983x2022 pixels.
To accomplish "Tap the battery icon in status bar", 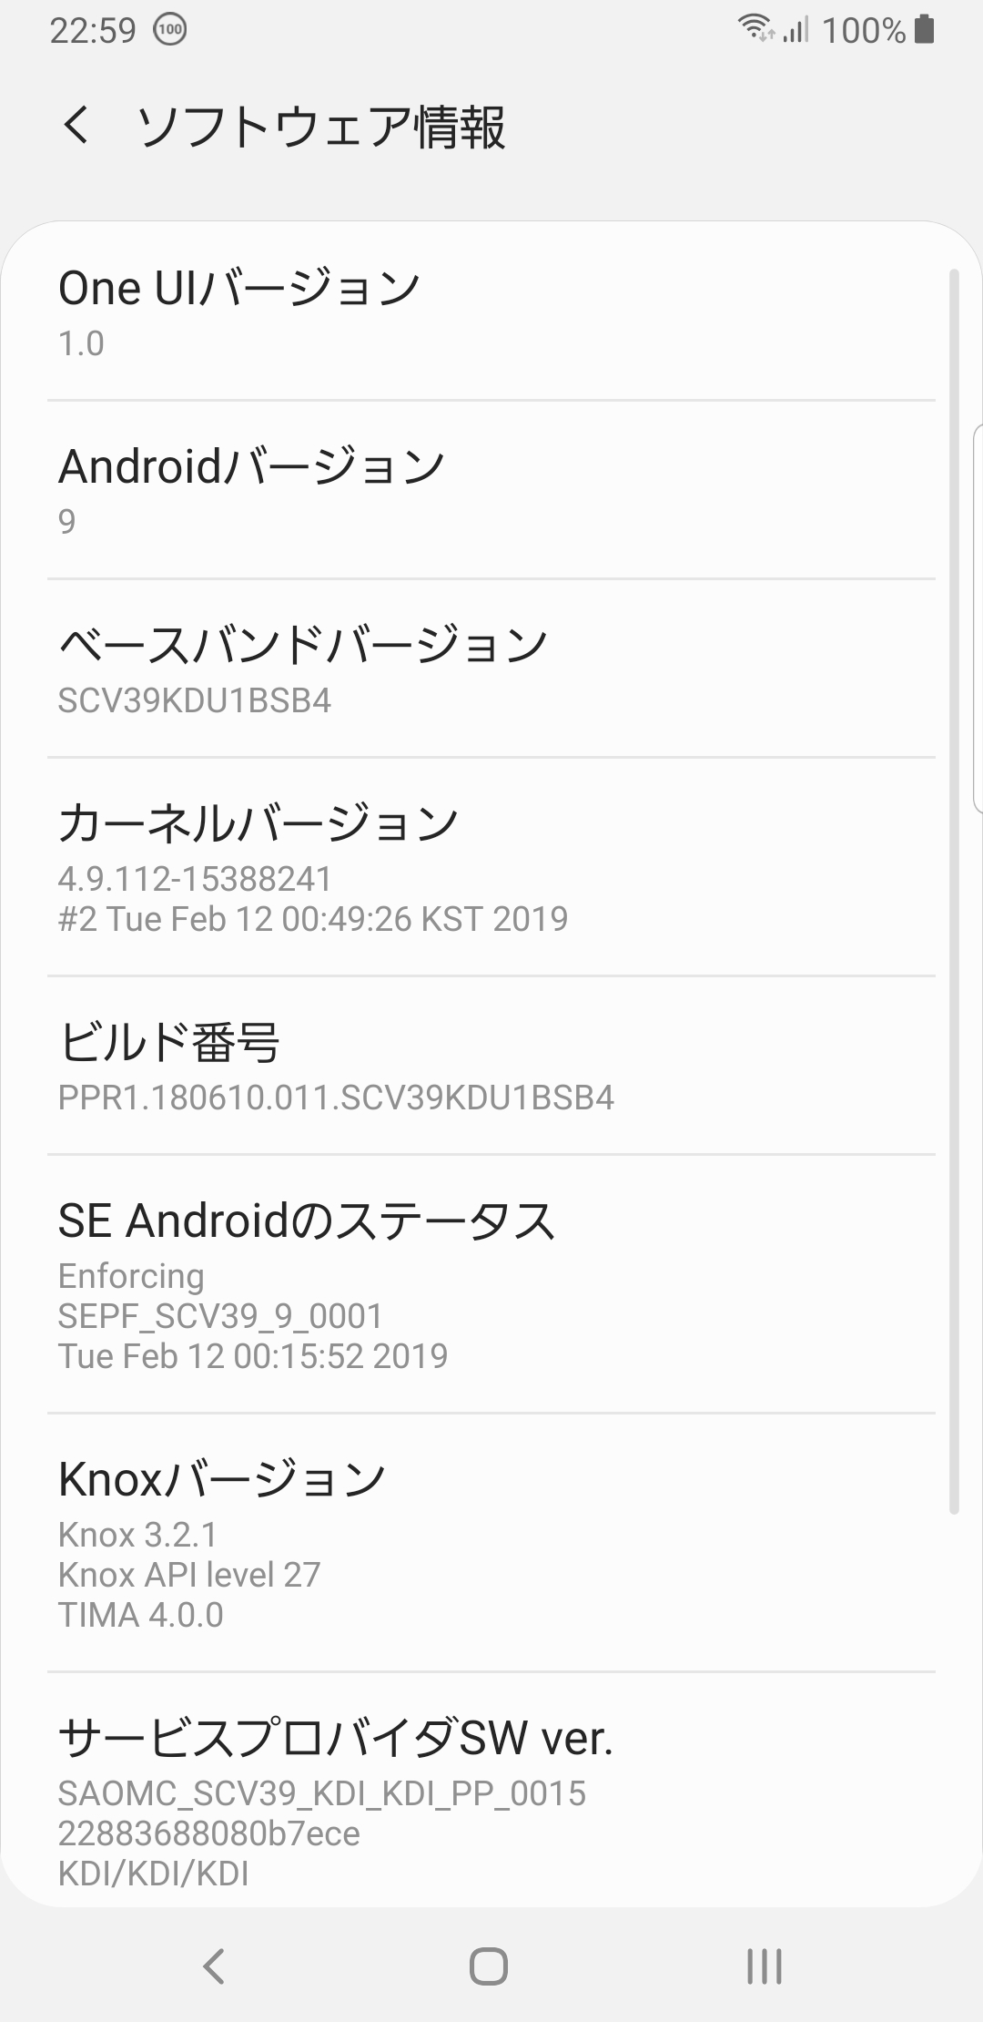I will click(x=924, y=29).
